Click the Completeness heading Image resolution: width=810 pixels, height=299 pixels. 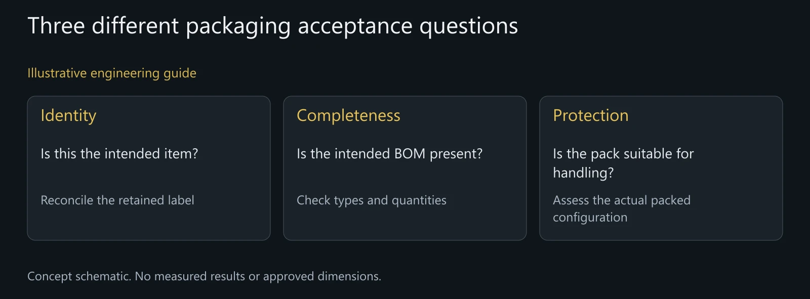tap(348, 116)
